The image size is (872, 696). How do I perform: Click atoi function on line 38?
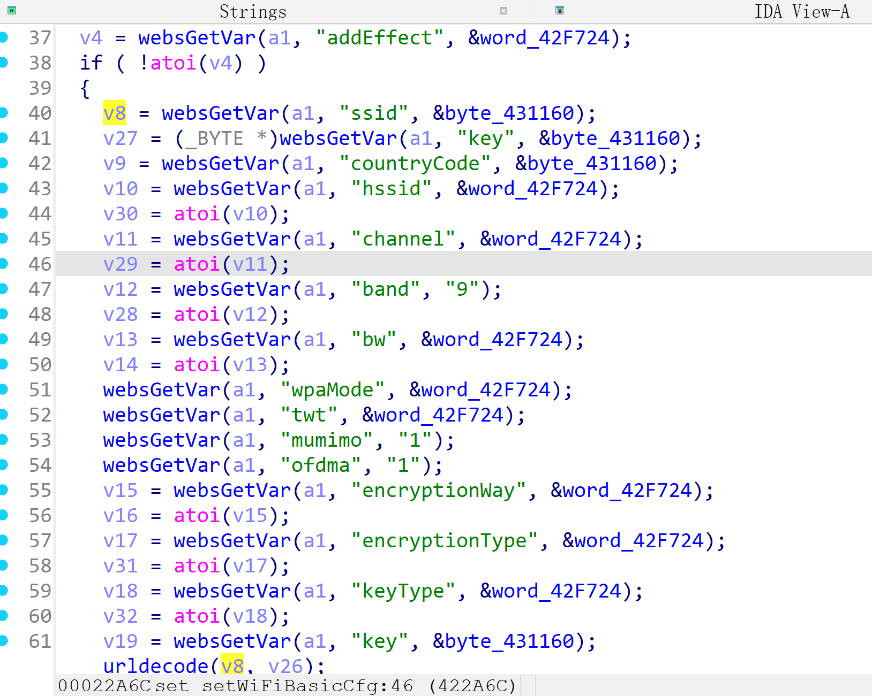(x=174, y=63)
